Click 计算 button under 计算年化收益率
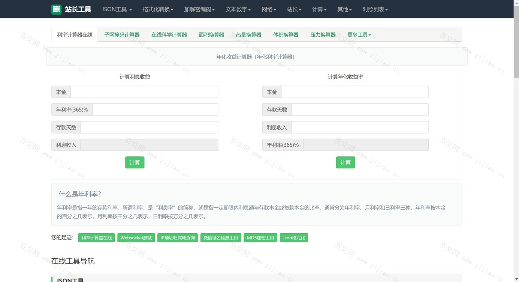The width and height of the screenshot is (519, 282). click(x=346, y=162)
